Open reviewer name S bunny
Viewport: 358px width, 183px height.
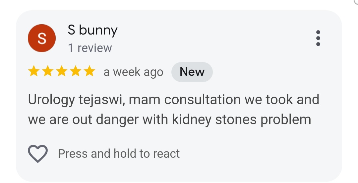93,31
